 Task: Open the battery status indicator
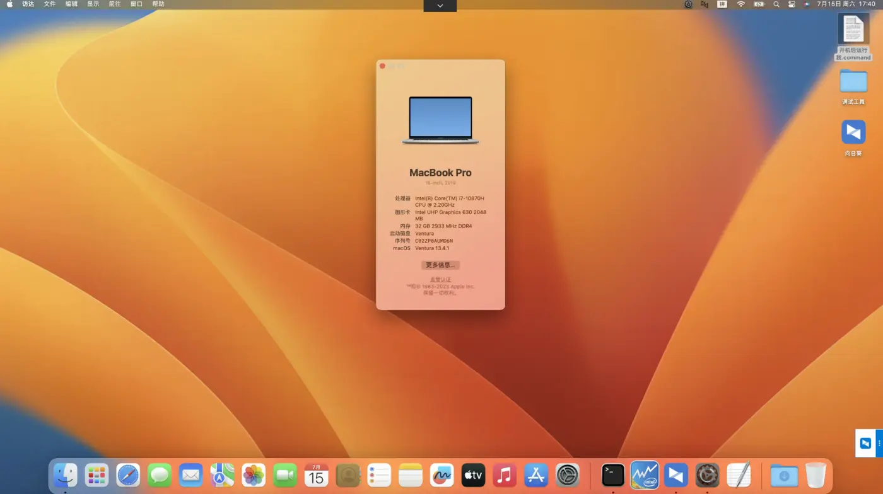pos(758,4)
